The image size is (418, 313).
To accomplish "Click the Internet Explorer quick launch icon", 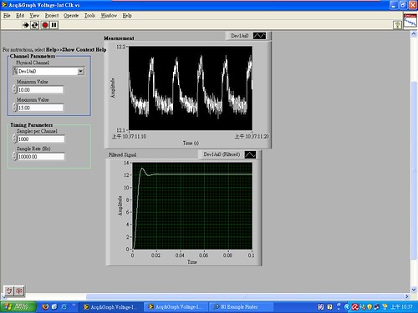I will pyautogui.click(x=64, y=306).
